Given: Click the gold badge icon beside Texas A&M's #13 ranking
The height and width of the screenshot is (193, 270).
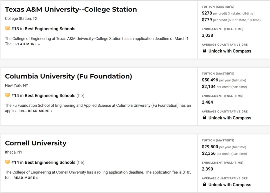Looking at the screenshot, I should (x=7, y=28).
